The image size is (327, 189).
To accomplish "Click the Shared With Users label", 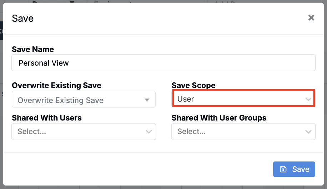I will click(47, 118).
